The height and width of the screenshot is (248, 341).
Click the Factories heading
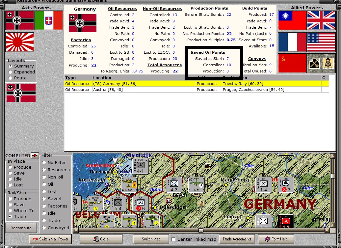[x=81, y=40]
